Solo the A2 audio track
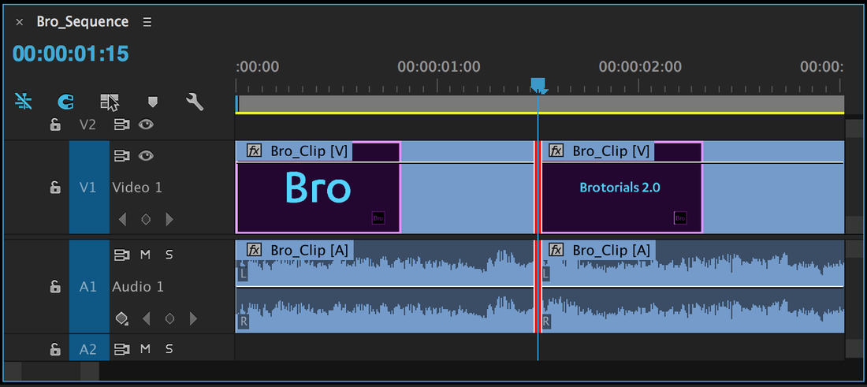The width and height of the screenshot is (867, 387). tap(169, 349)
